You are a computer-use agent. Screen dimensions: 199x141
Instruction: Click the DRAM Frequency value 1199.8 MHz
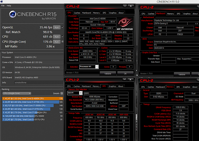[x=180, y=107]
